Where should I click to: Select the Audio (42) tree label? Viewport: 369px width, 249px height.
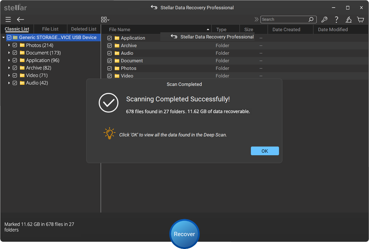click(x=37, y=83)
